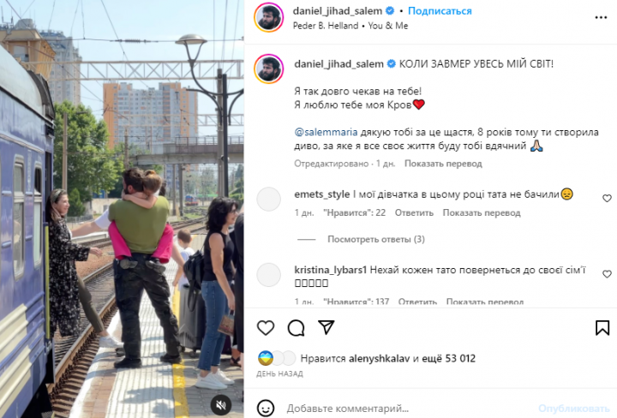Screen dimensions: 617x418
Task: Focus the Добавьте комментарий input field
Action: coord(410,409)
